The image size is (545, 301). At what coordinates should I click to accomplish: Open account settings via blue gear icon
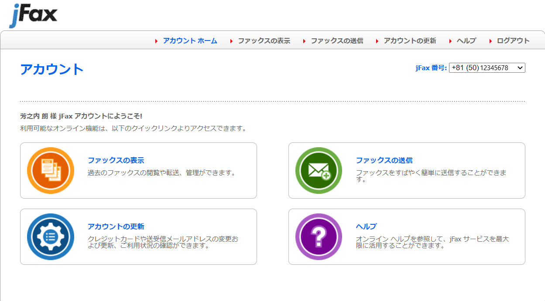50,236
